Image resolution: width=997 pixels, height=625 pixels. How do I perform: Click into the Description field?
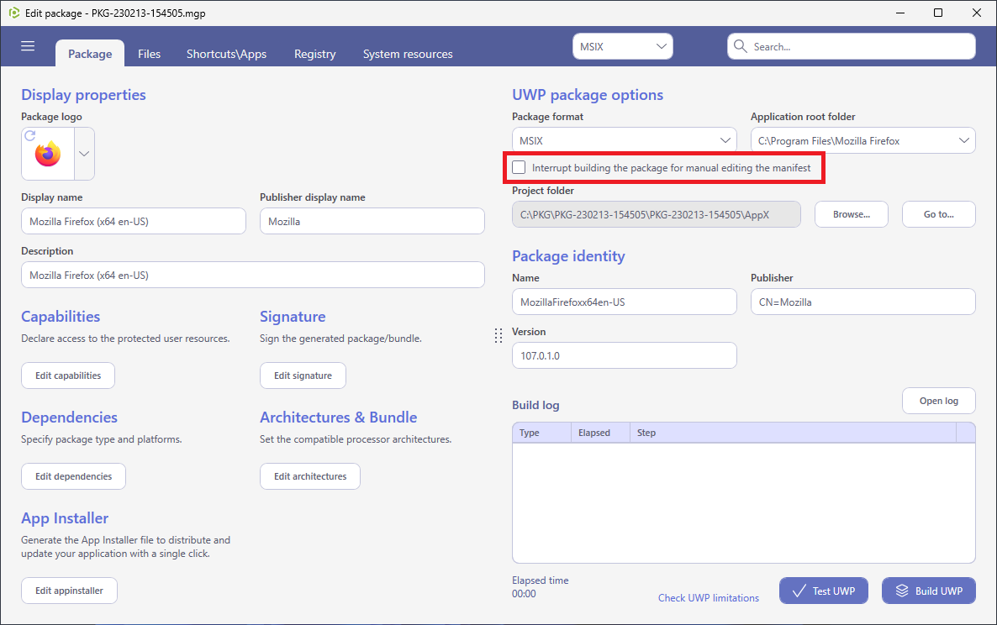click(253, 275)
